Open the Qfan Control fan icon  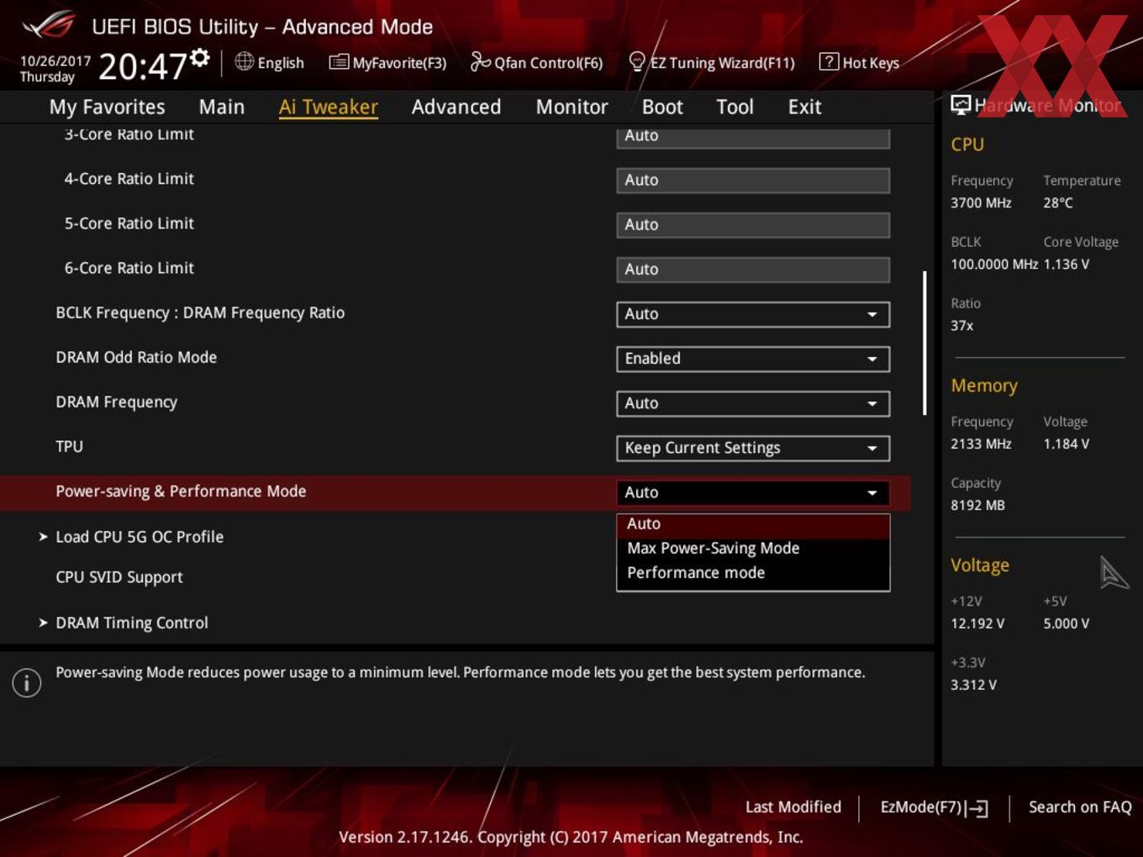(480, 61)
